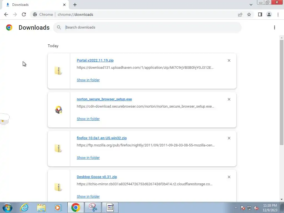Show norton_secure_browser_setup.exe in folder

pyautogui.click(x=88, y=119)
